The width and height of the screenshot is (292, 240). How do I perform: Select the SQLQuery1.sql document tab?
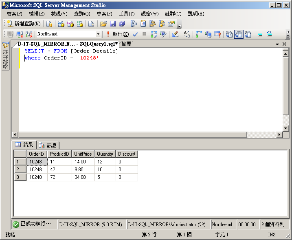[68, 44]
